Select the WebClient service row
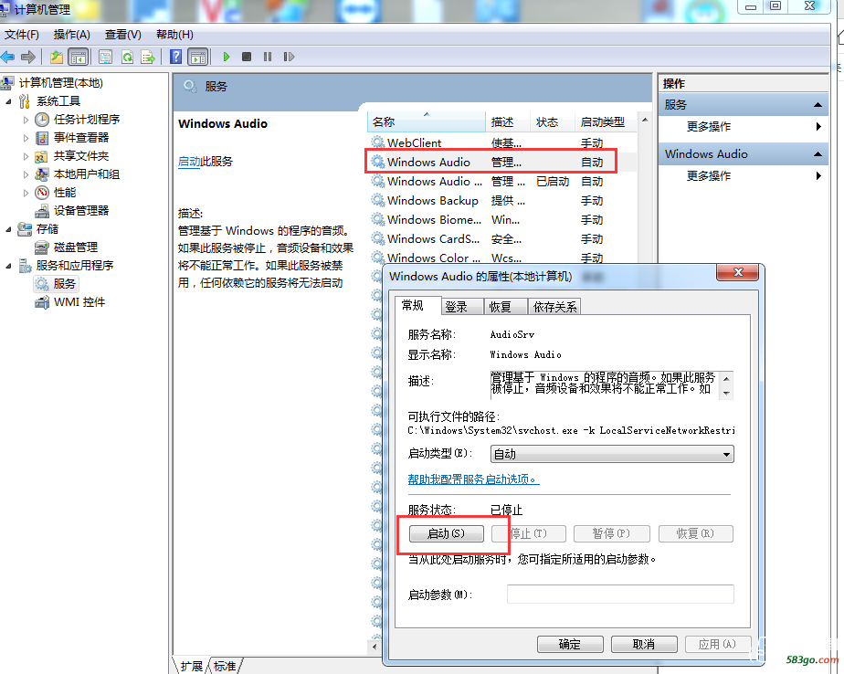 (501, 143)
